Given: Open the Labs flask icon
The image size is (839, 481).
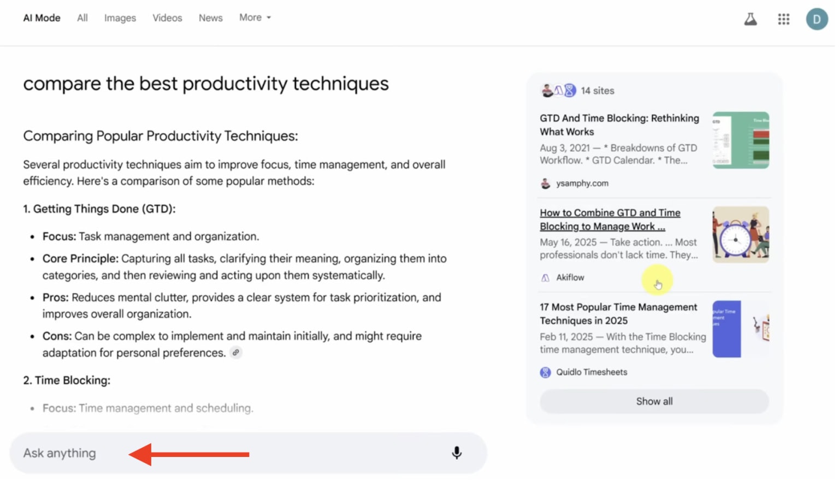Looking at the screenshot, I should (751, 18).
